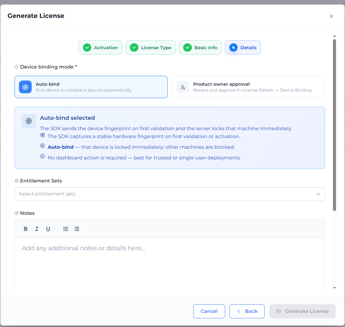Click the small bolt icon beside bold Auto-bind
The height and width of the screenshot is (327, 345).
[42, 146]
